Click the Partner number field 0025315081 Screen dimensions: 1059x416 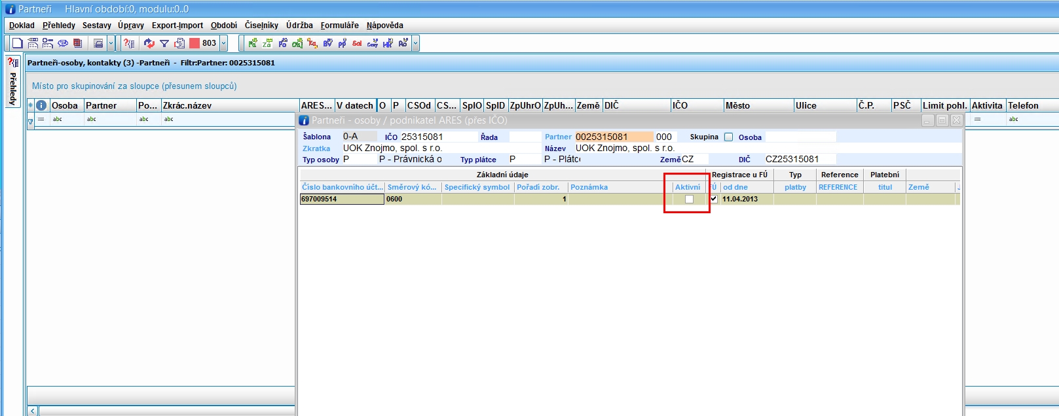[x=613, y=137]
